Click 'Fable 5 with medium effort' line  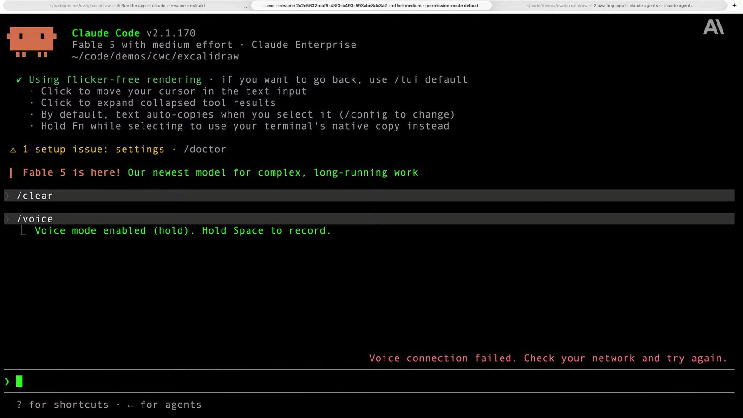(152, 45)
